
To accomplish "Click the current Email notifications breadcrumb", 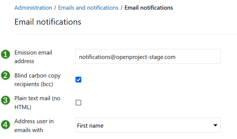I will (x=149, y=8).
